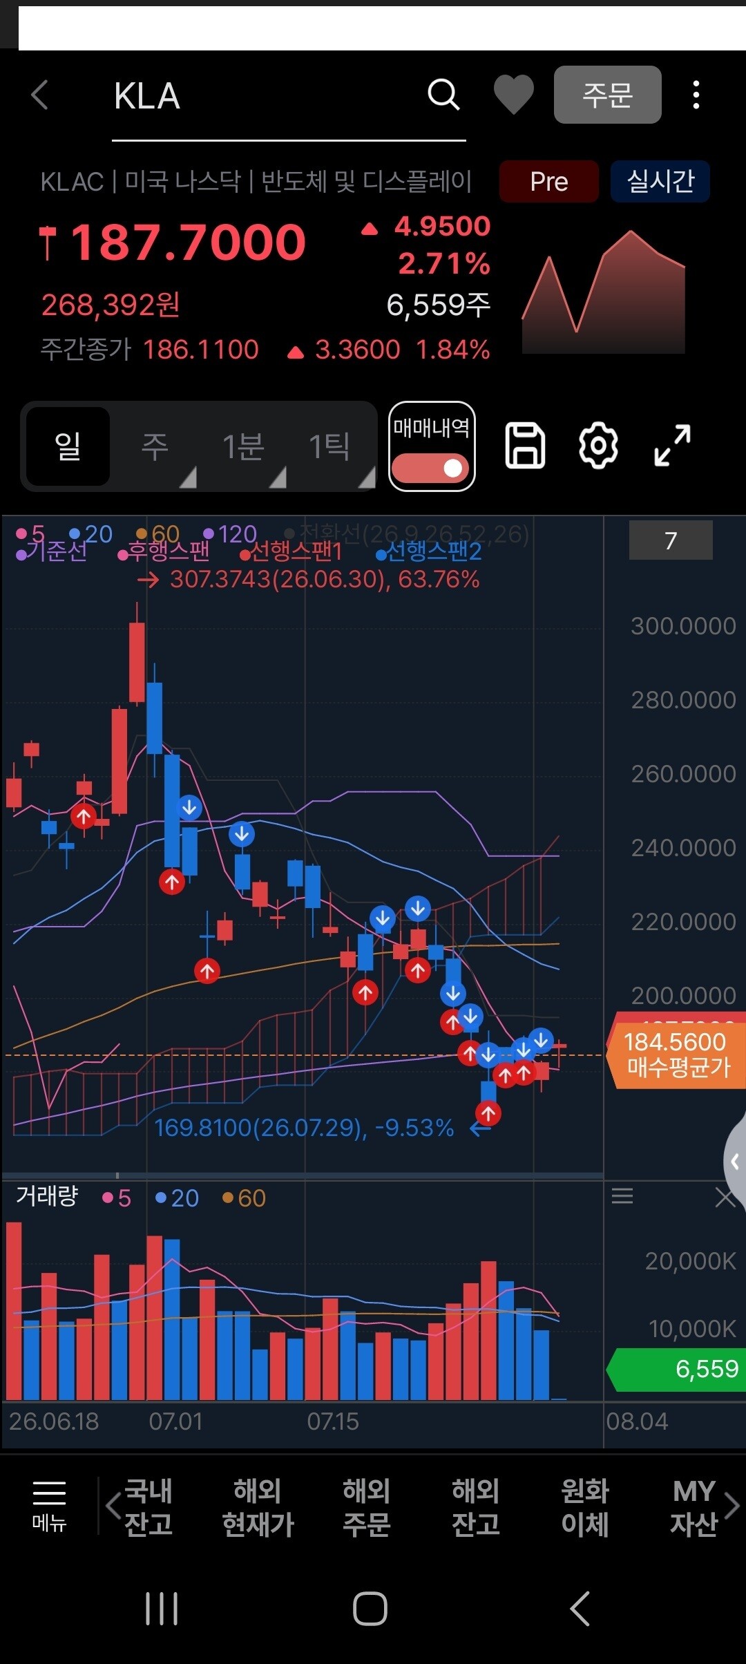This screenshot has height=1664, width=746.
Task: Tap the 후행스팬 indicator legend
Action: 164,551
